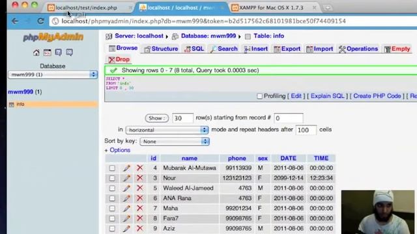Click the number of rows field showing 30

[182, 118]
